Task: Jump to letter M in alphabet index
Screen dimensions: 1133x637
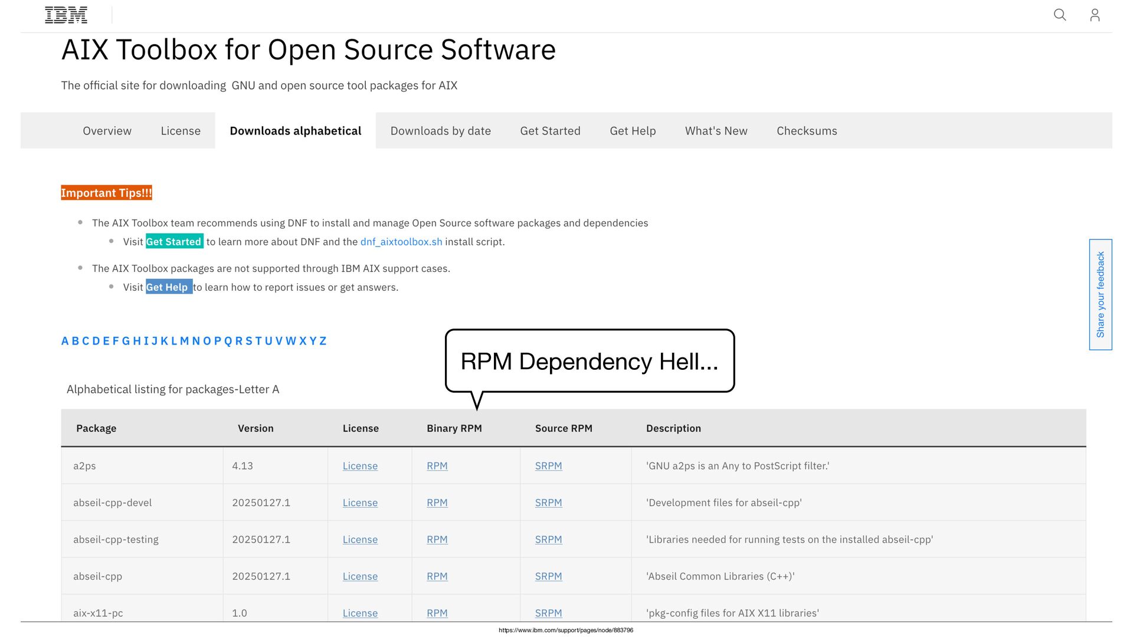Action: tap(184, 341)
